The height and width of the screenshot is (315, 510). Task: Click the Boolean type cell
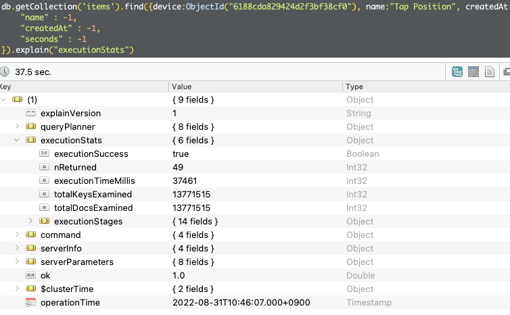pyautogui.click(x=363, y=153)
